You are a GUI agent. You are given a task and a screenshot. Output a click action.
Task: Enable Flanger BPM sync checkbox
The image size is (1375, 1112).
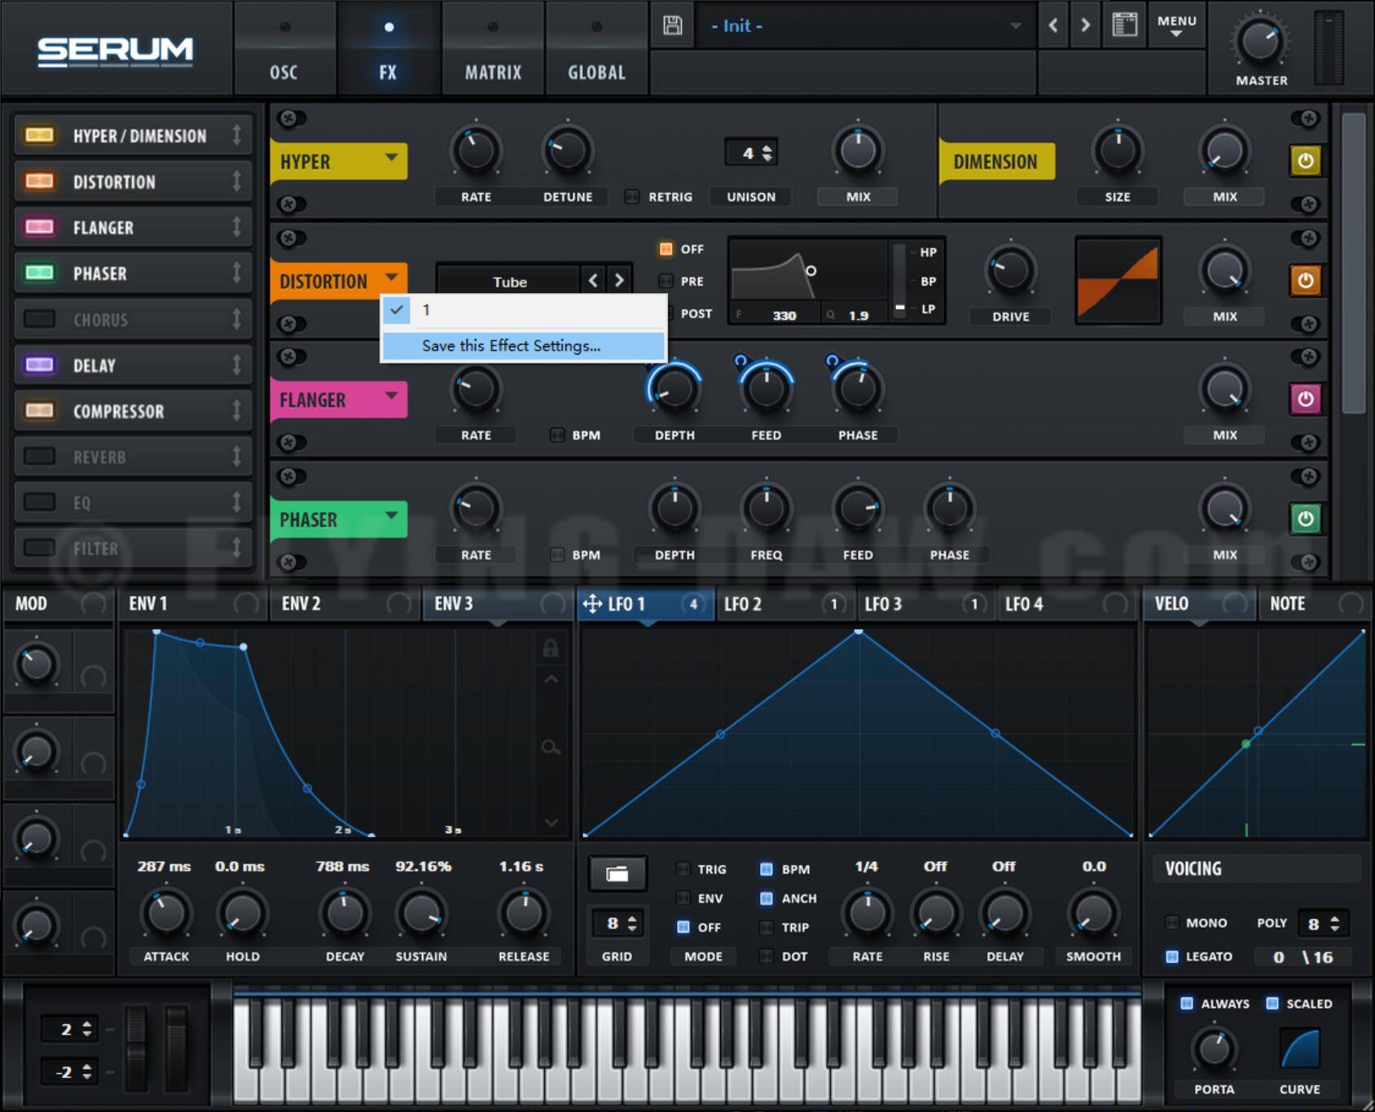(557, 435)
